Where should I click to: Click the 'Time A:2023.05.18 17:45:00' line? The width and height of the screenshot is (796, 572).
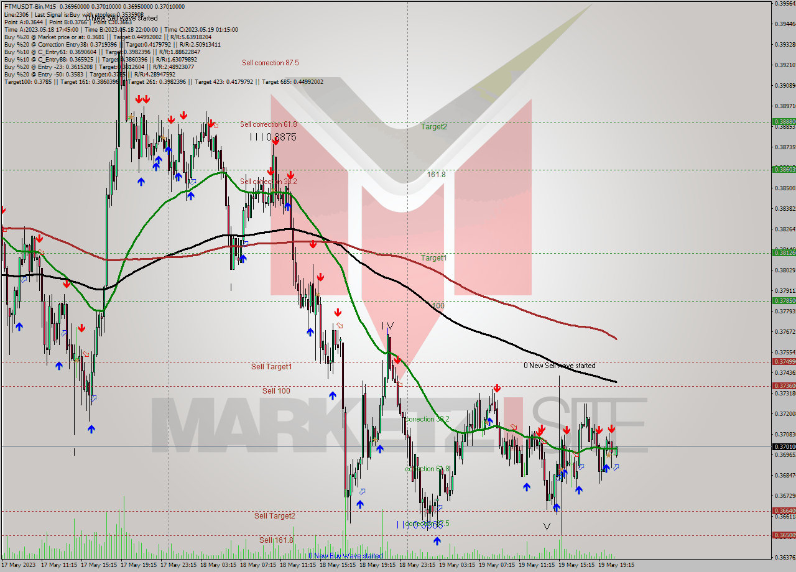click(x=121, y=29)
